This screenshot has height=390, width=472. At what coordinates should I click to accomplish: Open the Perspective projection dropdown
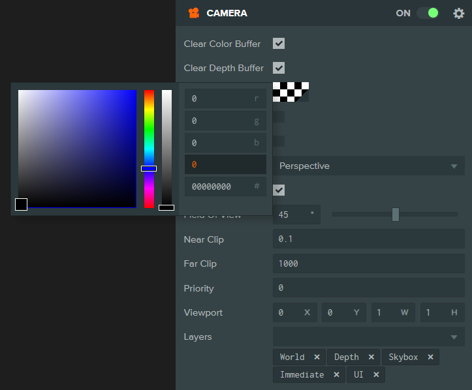click(369, 166)
